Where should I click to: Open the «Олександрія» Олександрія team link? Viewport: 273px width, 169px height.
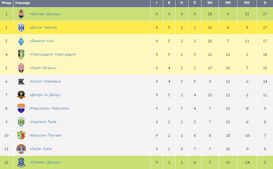point(52,54)
